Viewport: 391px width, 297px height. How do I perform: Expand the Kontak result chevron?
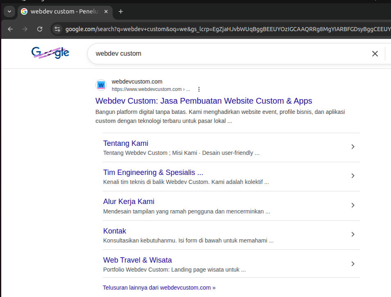[x=353, y=234]
